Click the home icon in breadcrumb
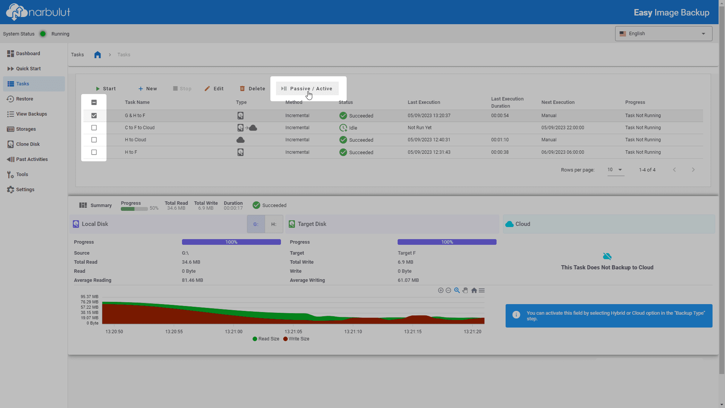Viewport: 725px width, 408px height. 97,55
